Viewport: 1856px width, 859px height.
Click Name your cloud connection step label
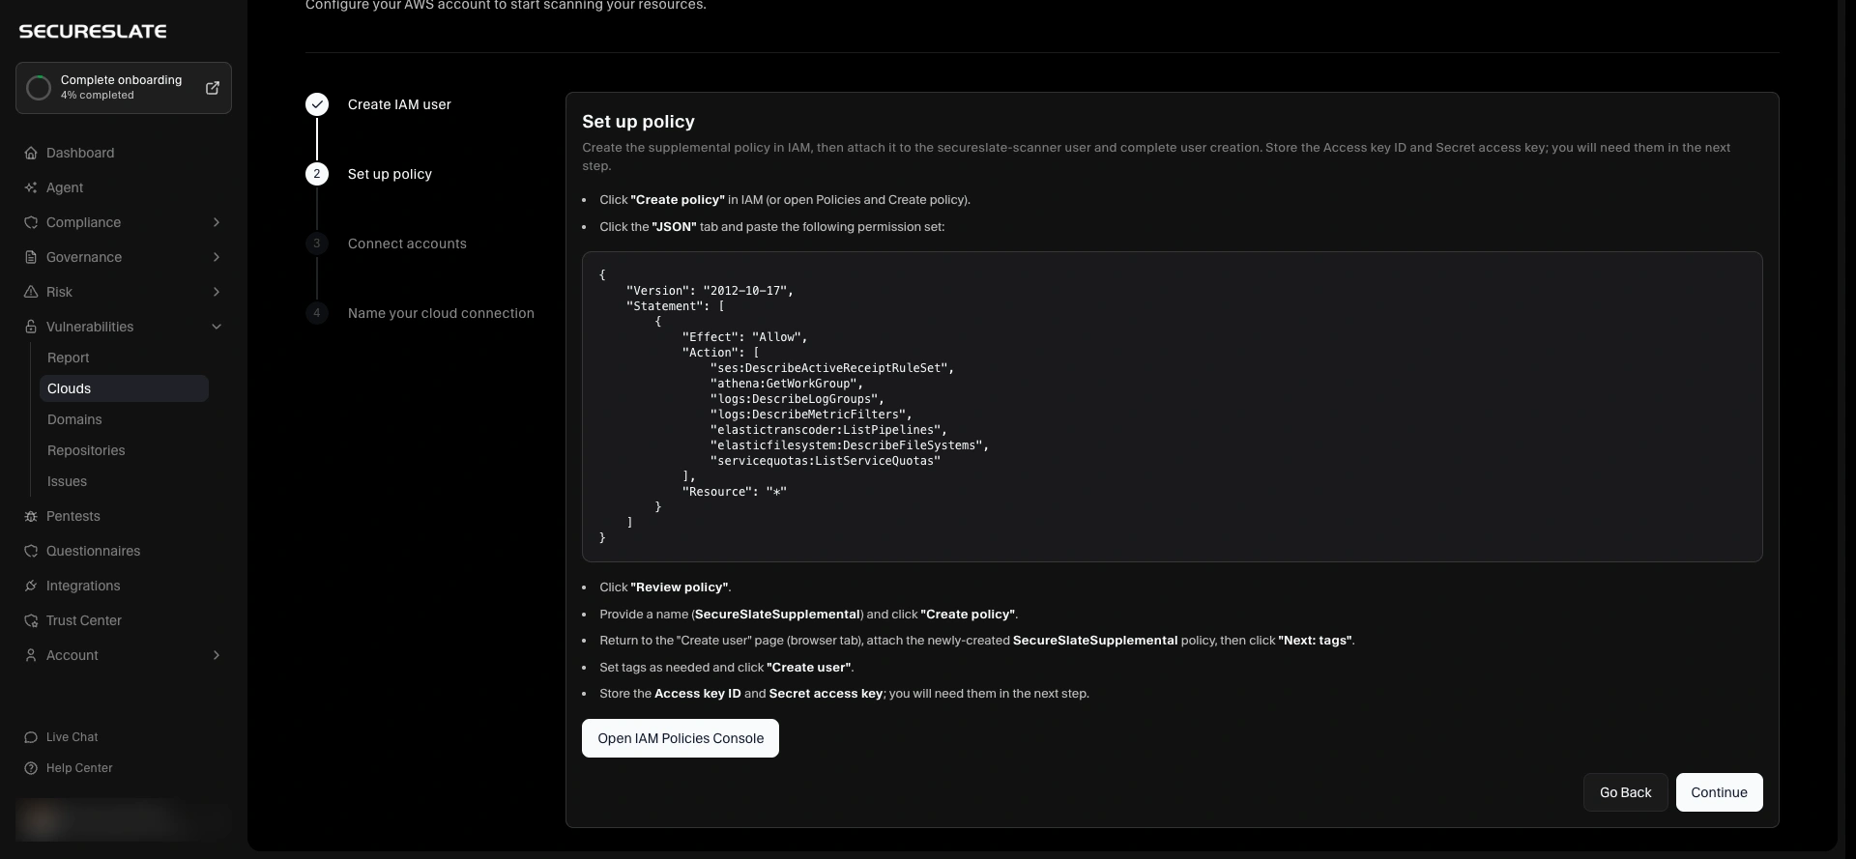coord(441,313)
